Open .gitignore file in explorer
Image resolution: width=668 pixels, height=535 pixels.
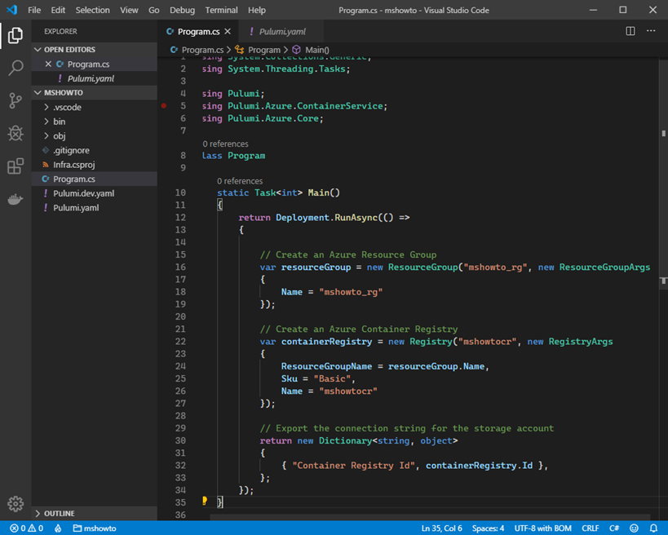[x=94, y=150]
